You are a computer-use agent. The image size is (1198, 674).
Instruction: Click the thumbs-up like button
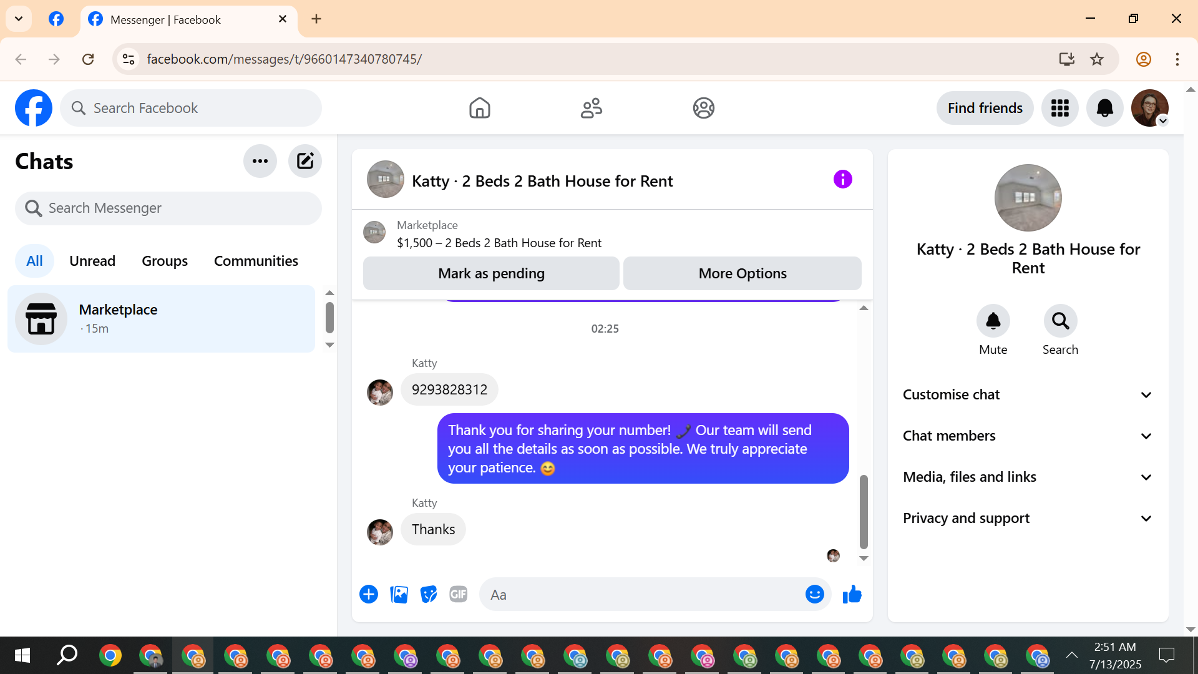click(x=852, y=595)
